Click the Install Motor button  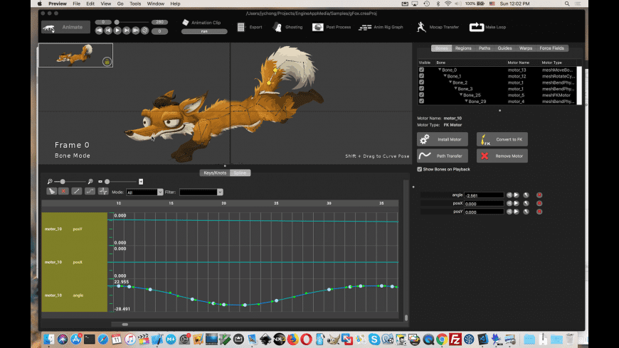[x=443, y=139]
